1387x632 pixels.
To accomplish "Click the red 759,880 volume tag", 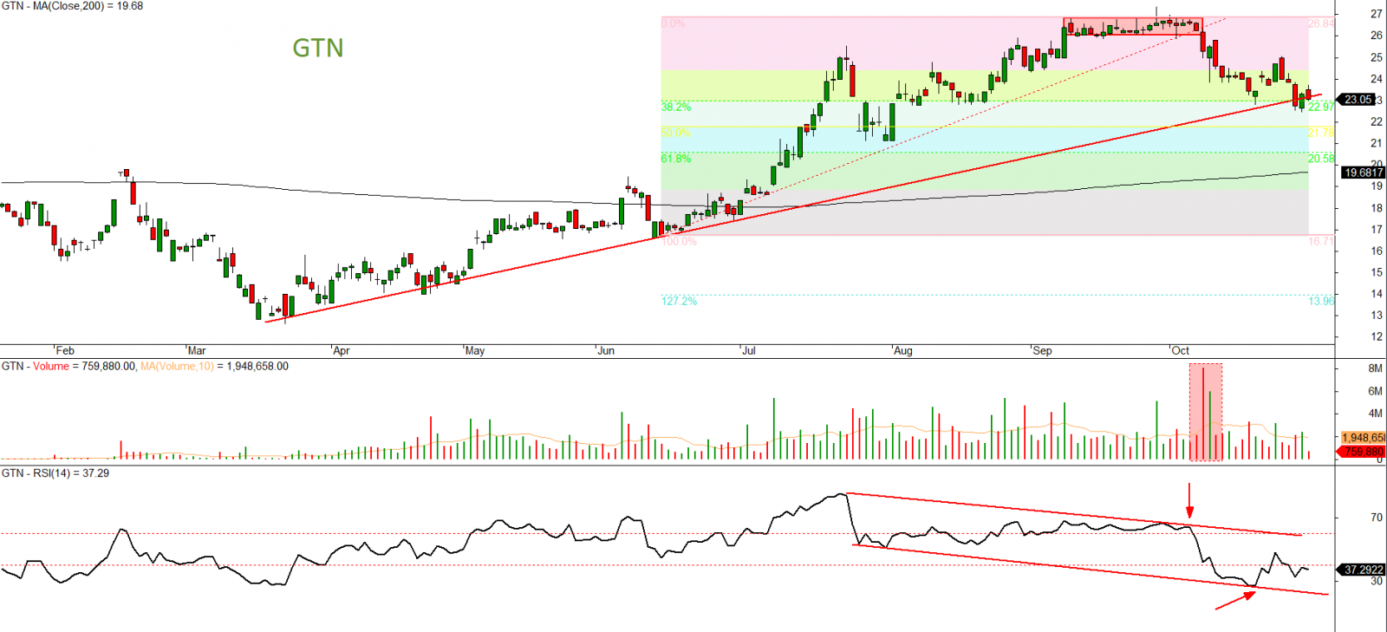I will (x=1363, y=452).
